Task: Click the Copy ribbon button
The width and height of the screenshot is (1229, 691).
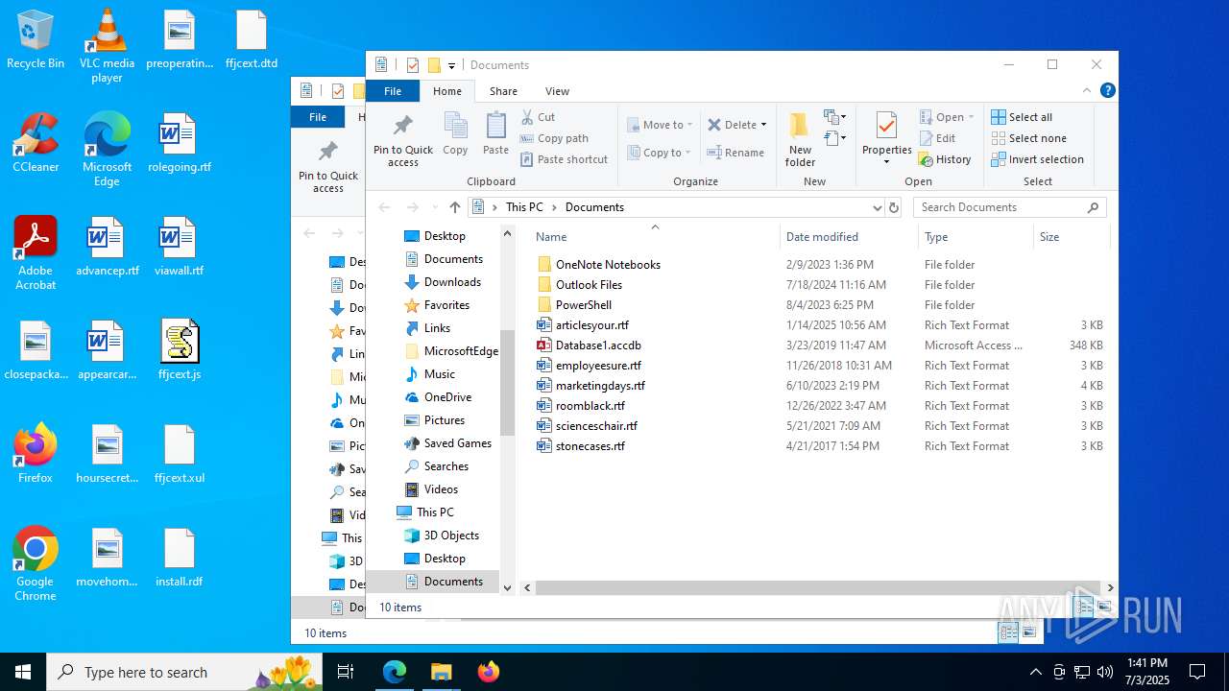Action: click(x=455, y=133)
